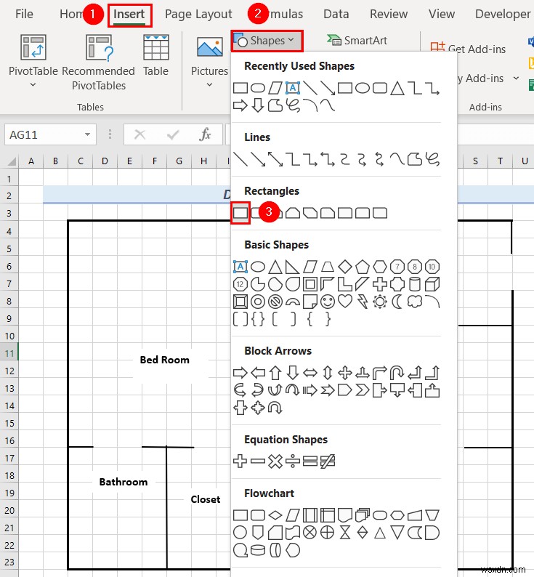Pick the Sun shape
Image resolution: width=534 pixels, height=577 pixels.
[380, 302]
